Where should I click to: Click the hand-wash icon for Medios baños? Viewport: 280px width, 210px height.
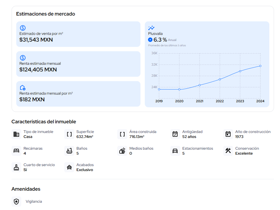pos(122,151)
